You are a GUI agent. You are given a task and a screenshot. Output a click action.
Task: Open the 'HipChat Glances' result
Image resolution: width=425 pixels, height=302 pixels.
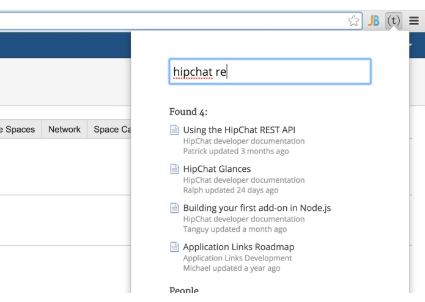(x=217, y=169)
